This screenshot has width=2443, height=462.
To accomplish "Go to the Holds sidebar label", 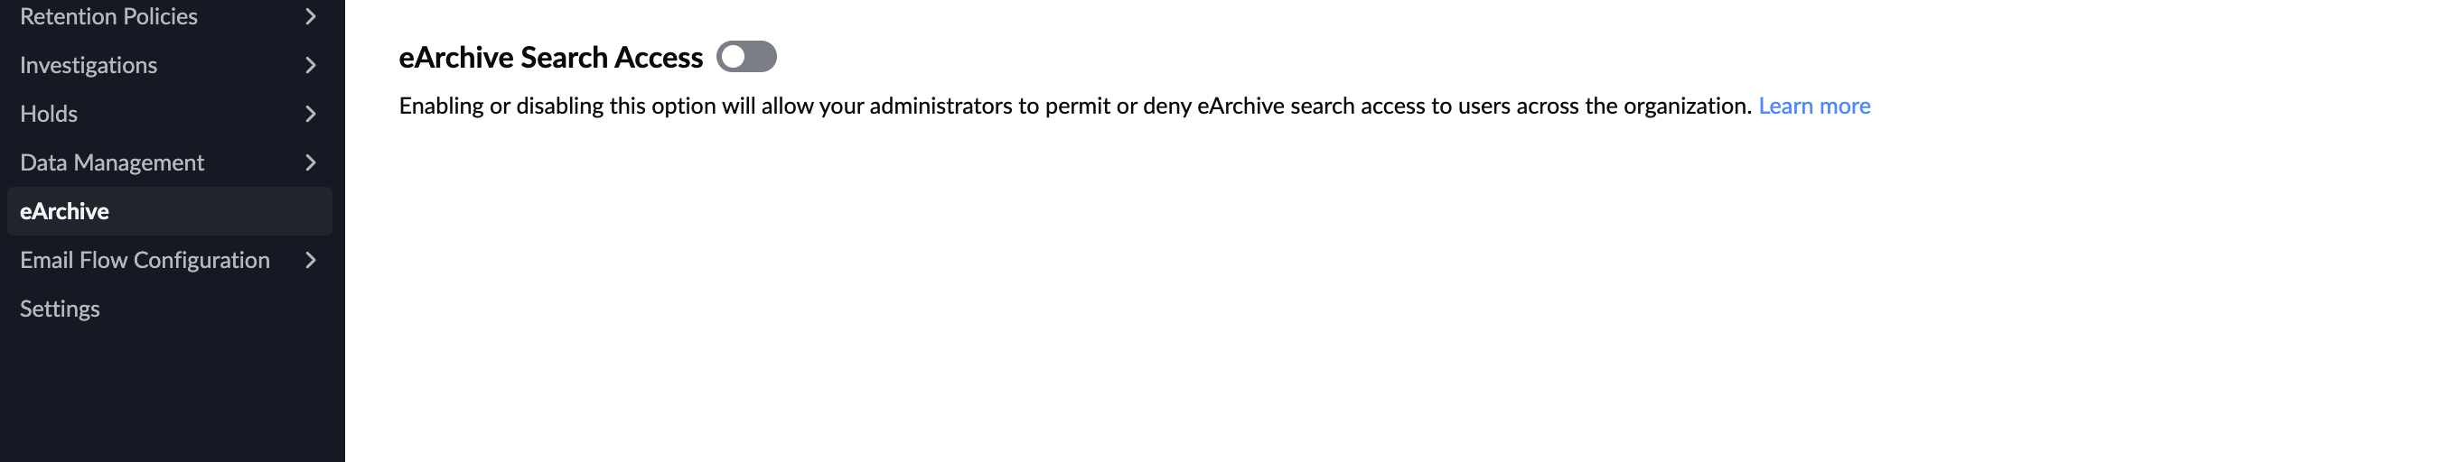I will click(49, 114).
